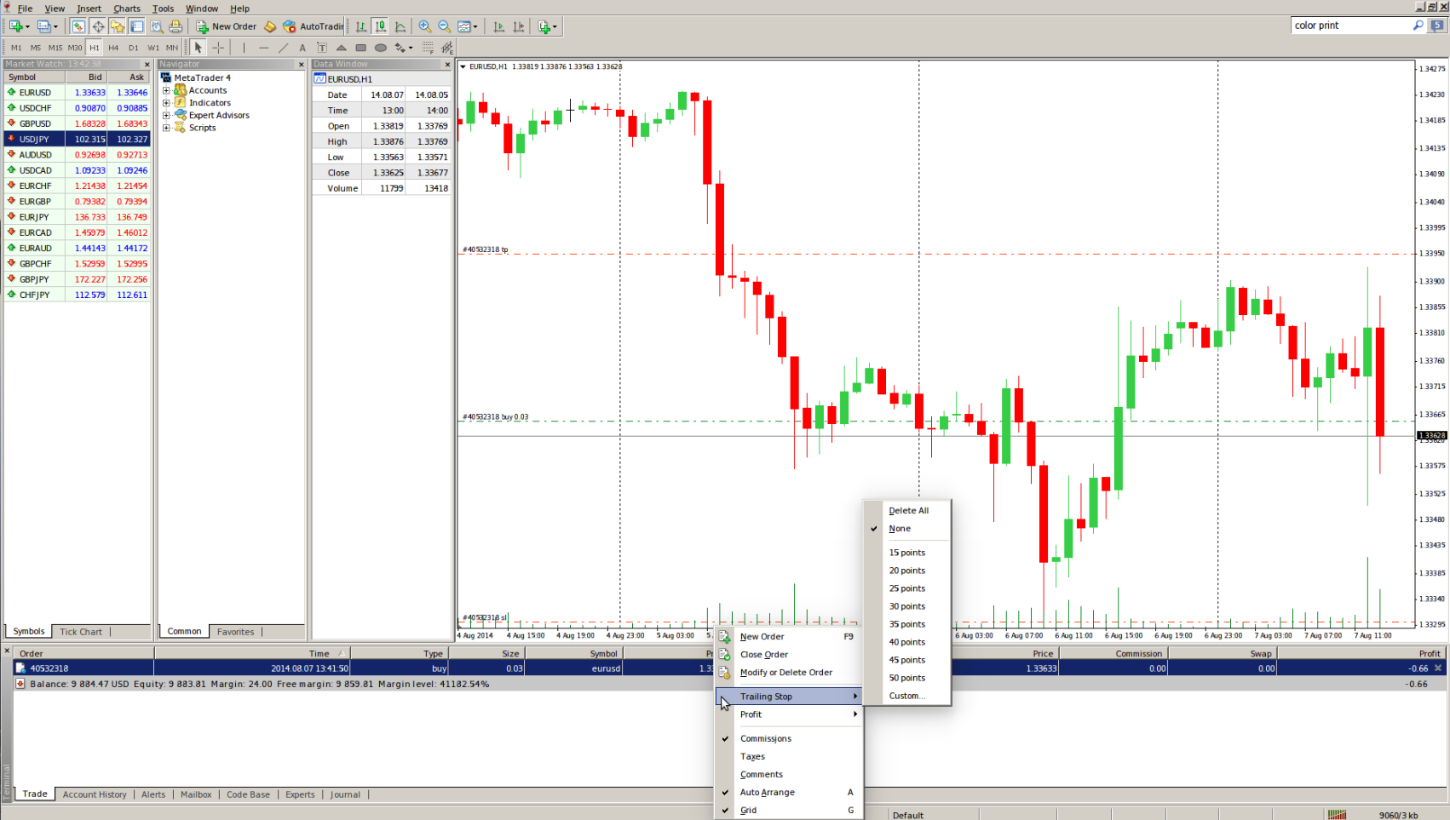
Task: Click the AutoTrading toolbar button
Action: (314, 26)
